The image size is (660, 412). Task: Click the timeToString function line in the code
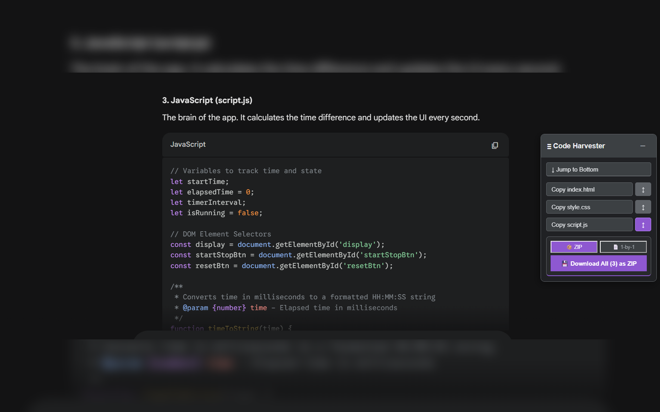point(230,328)
